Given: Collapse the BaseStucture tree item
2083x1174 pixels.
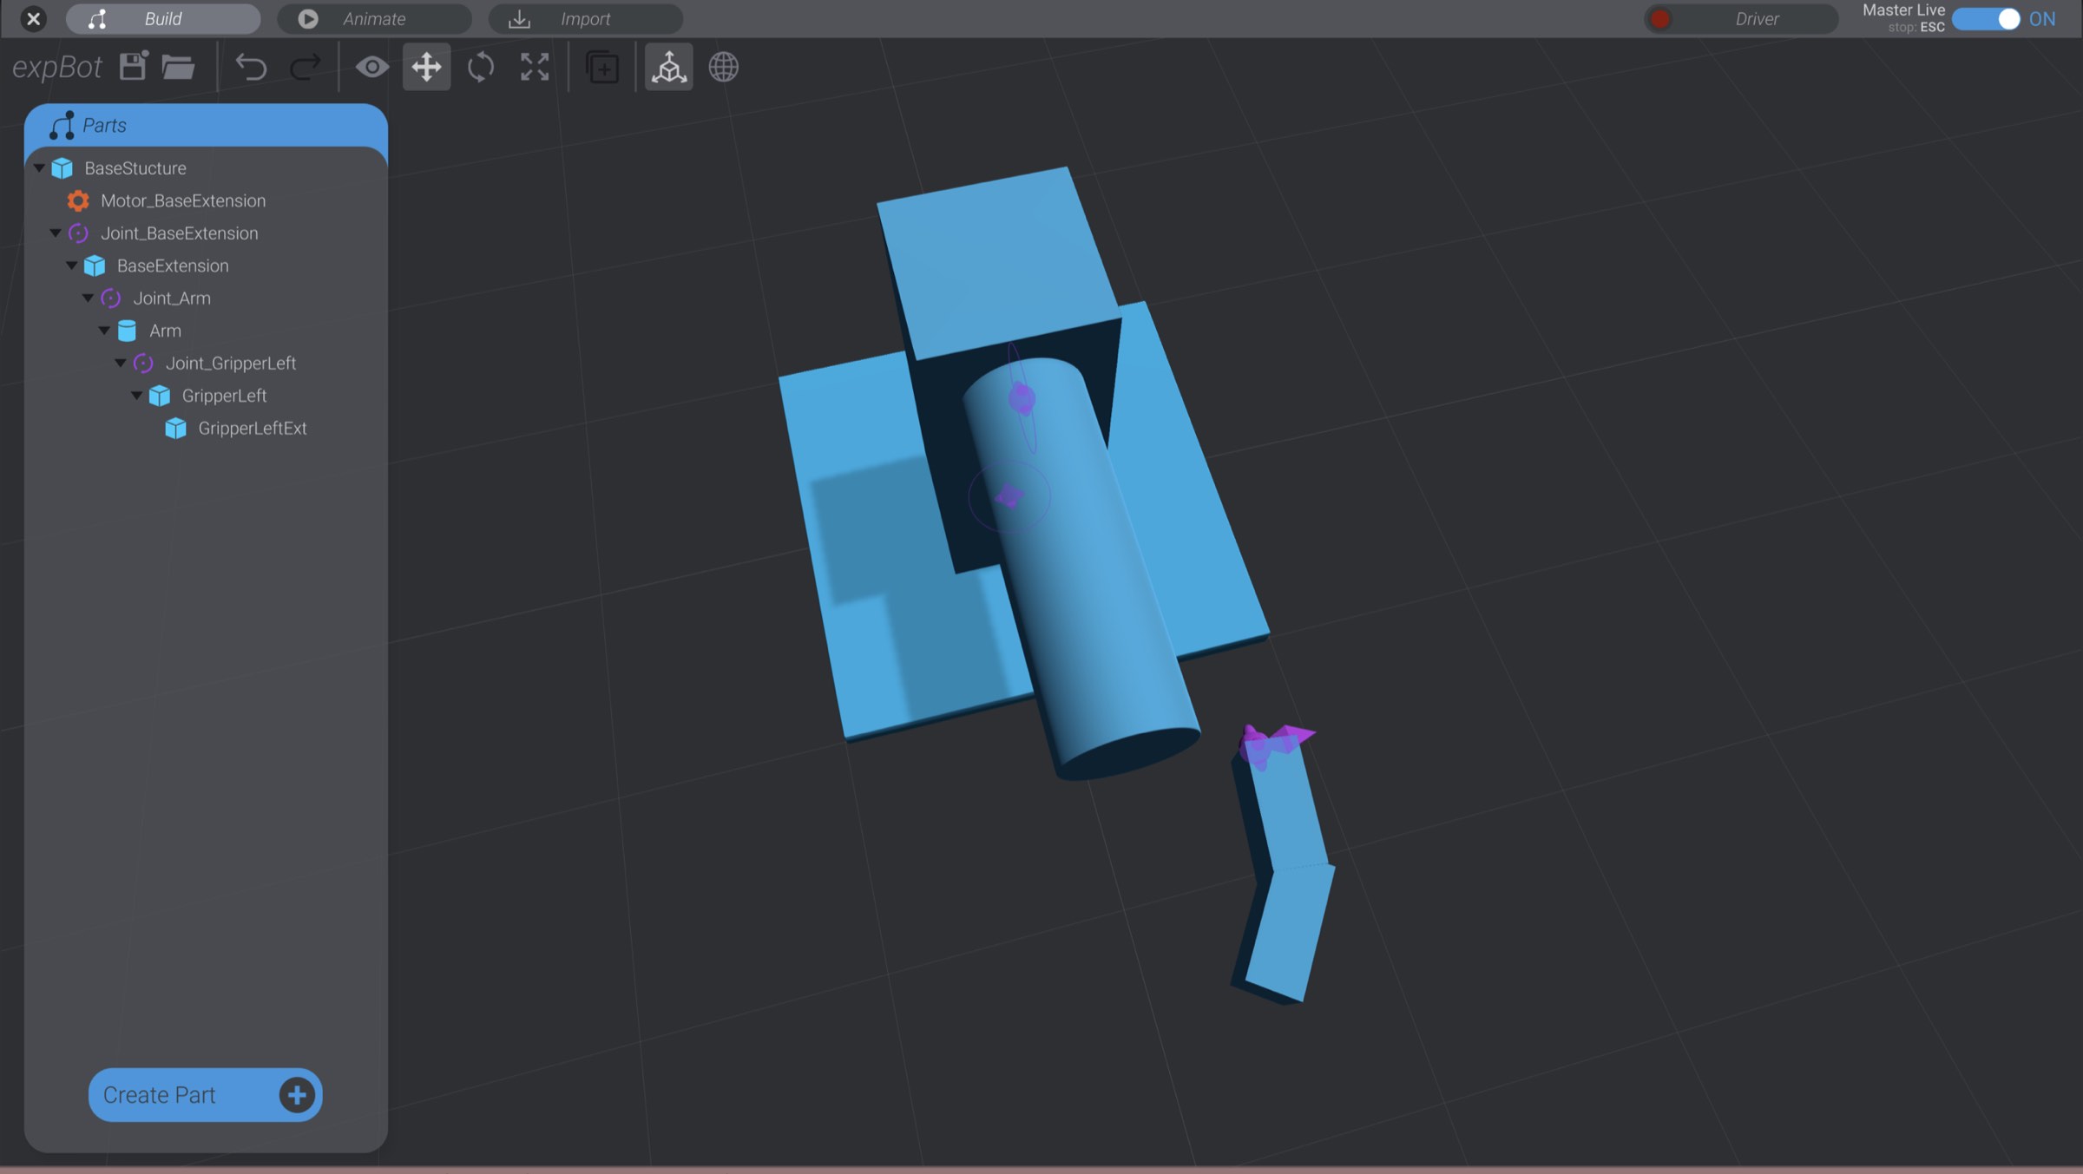Looking at the screenshot, I should coord(38,167).
